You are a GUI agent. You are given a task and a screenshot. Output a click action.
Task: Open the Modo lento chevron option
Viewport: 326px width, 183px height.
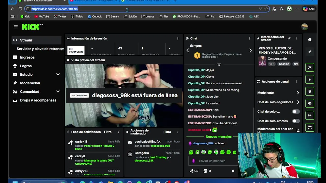(298, 93)
